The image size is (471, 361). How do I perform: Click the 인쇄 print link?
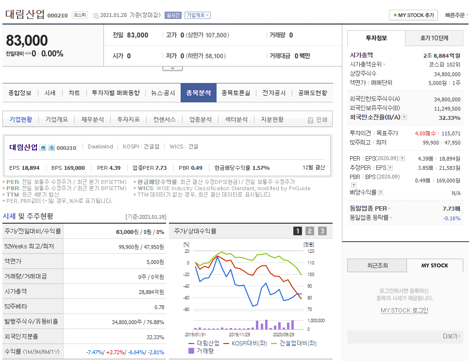tap(321, 120)
